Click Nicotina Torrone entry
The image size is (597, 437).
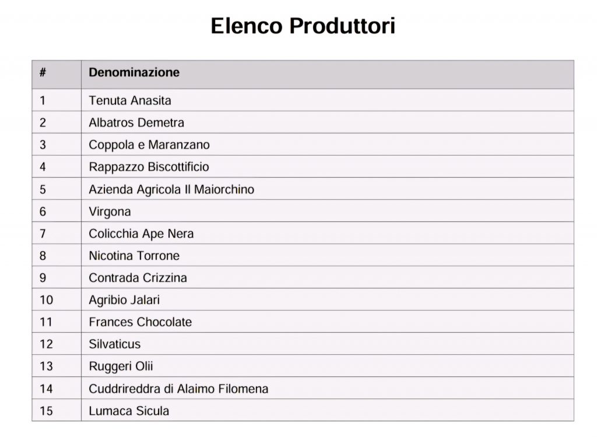coord(134,256)
